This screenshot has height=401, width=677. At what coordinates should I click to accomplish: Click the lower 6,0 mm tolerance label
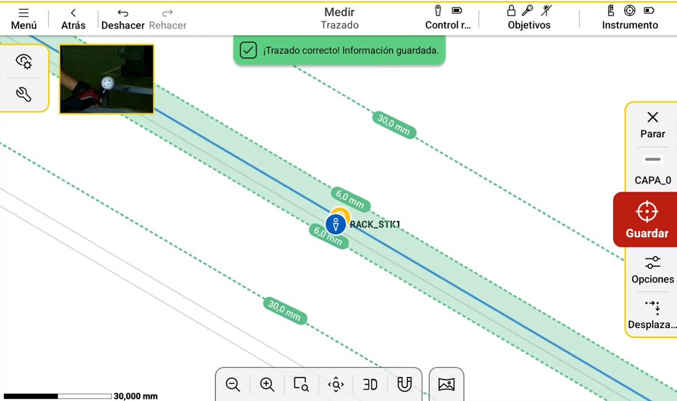coord(328,237)
